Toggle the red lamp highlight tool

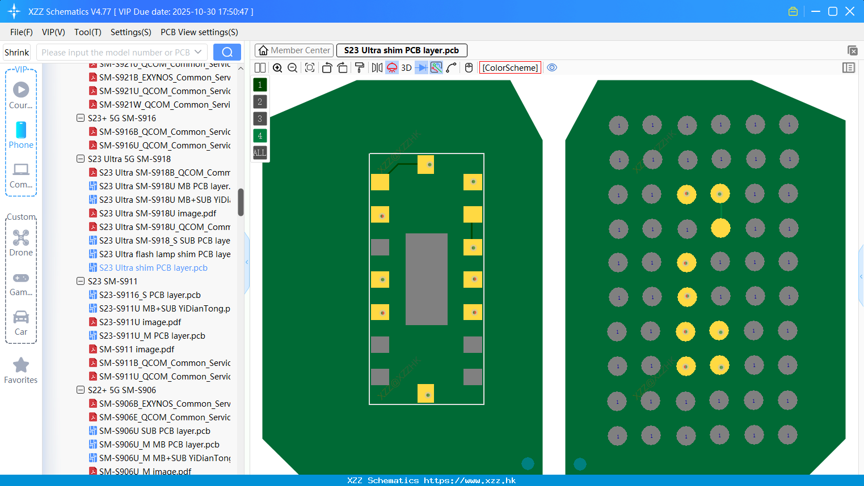pyautogui.click(x=392, y=68)
